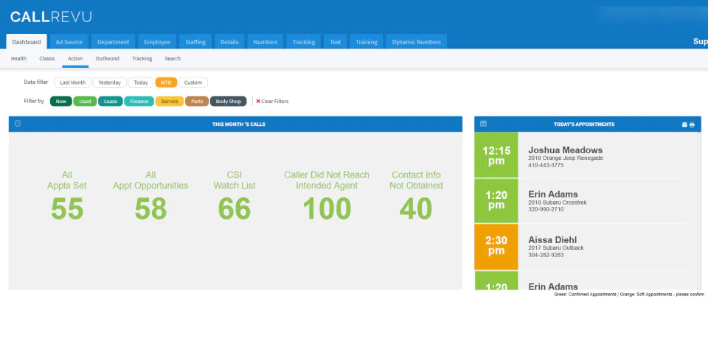Open the Ad Source tab

(69, 42)
